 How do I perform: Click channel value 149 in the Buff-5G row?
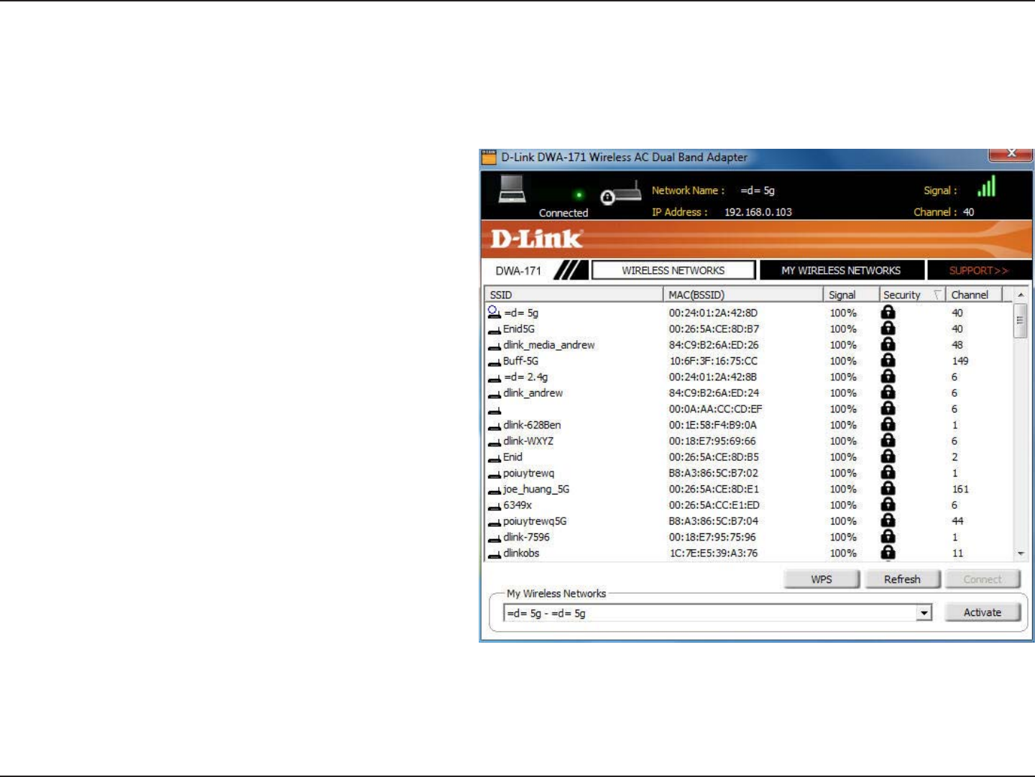coord(960,361)
